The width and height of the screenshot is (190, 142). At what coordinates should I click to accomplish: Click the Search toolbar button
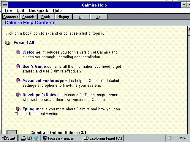(28, 17)
